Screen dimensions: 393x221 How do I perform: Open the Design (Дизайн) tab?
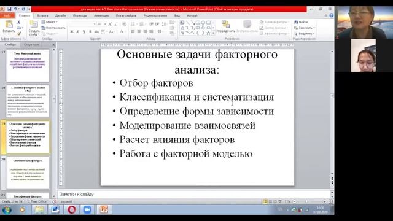click(60, 15)
